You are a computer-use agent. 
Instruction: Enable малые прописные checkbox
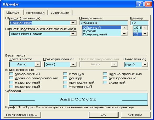(105, 74)
